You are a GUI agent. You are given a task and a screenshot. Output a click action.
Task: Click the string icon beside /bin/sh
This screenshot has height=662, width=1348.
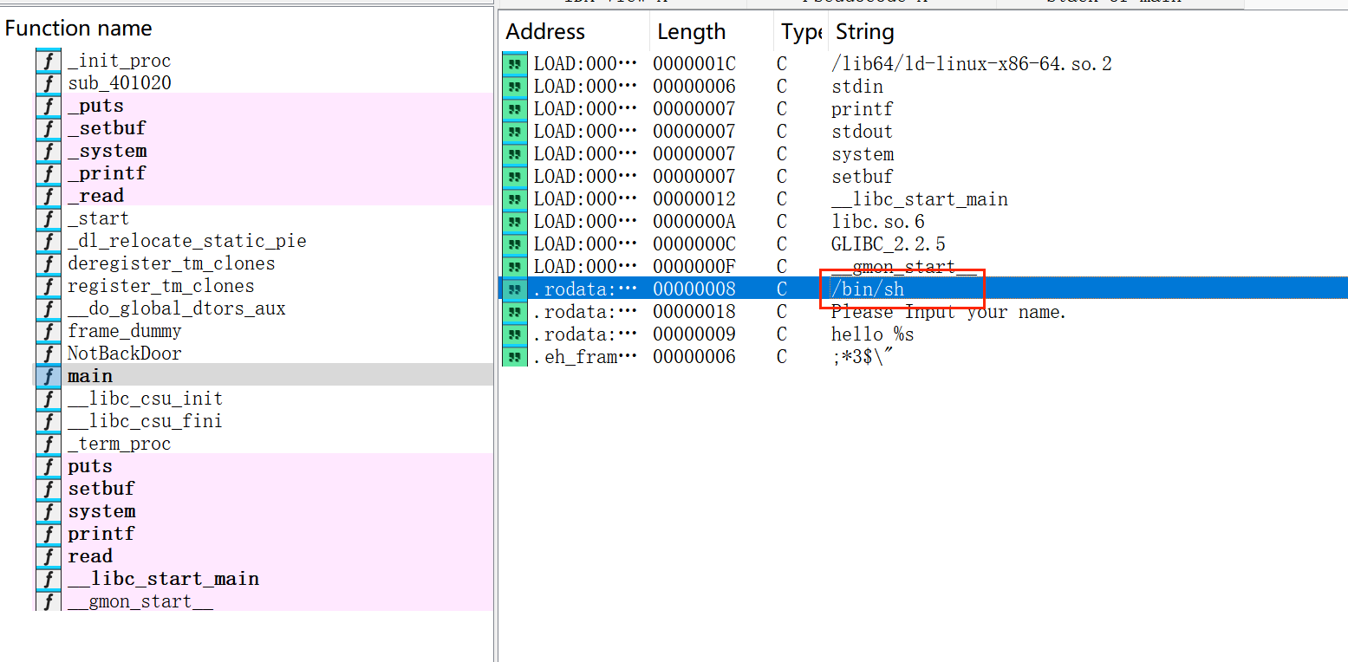(x=514, y=289)
